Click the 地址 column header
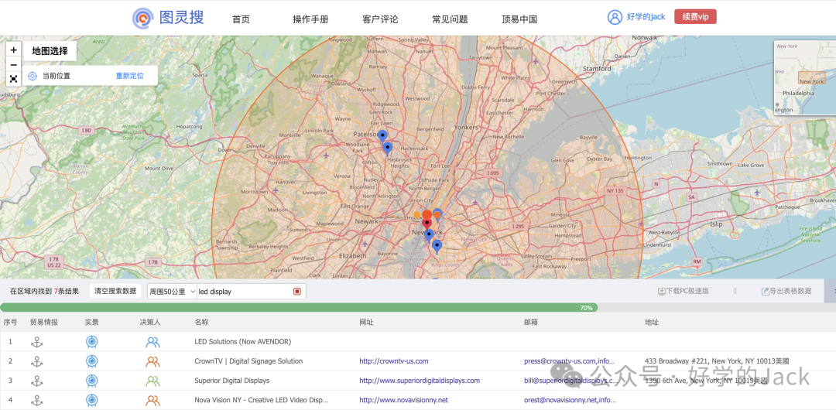This screenshot has height=410, width=836. pyautogui.click(x=652, y=323)
